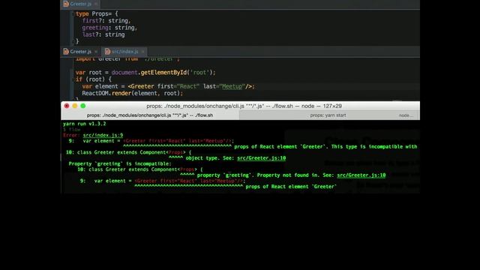The width and height of the screenshot is (480, 270).
Task: Select the Greeter.js tab above the Props type code
Action: (80, 4)
